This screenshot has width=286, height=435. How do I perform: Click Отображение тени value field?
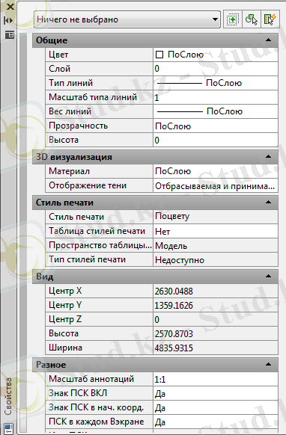pyautogui.click(x=216, y=185)
